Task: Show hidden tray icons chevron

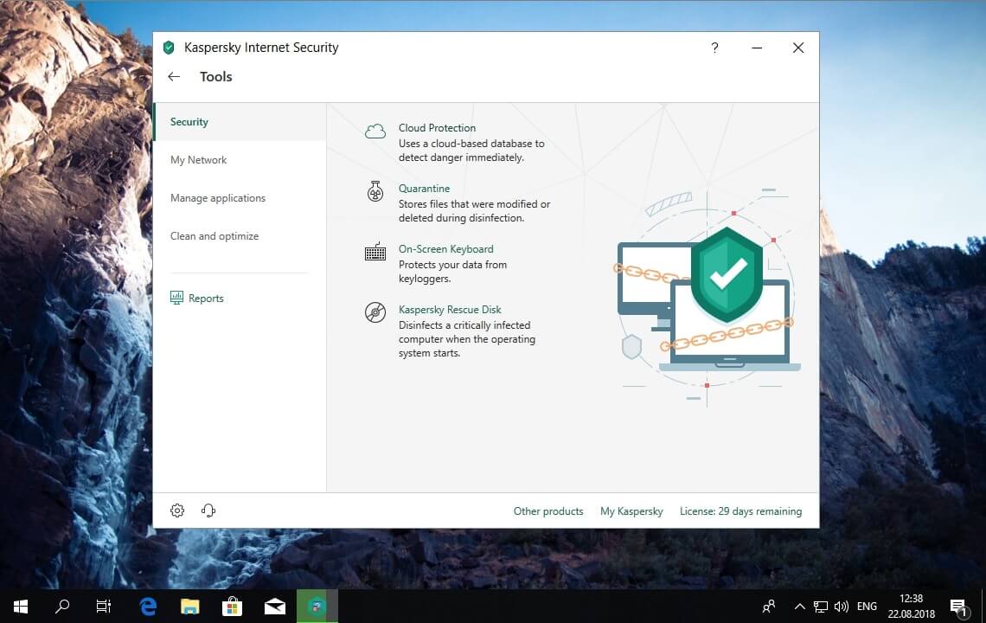Action: tap(800, 607)
